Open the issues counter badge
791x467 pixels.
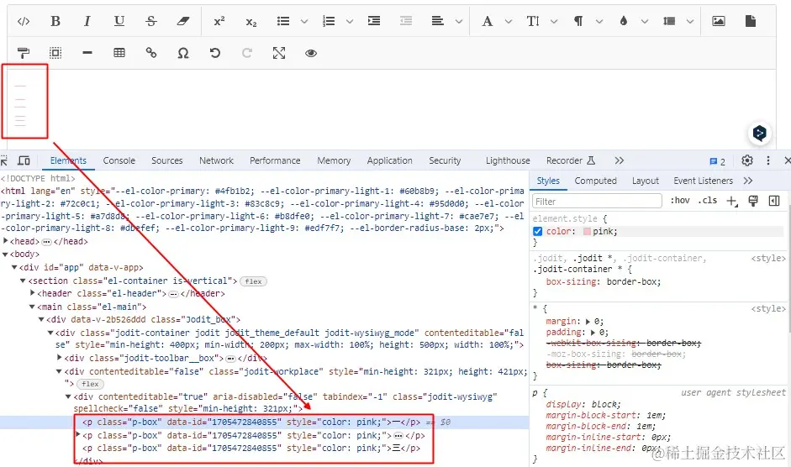tap(717, 161)
